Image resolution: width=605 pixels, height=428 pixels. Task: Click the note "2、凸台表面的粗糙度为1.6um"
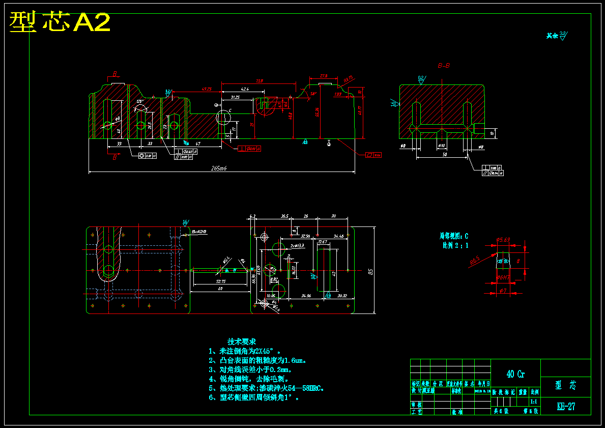(x=258, y=360)
